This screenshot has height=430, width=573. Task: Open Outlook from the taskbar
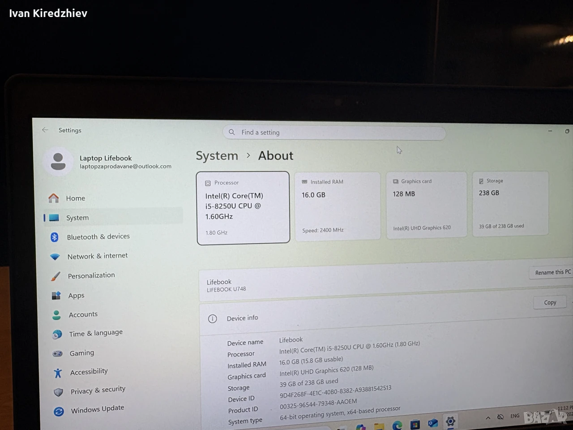pyautogui.click(x=432, y=423)
